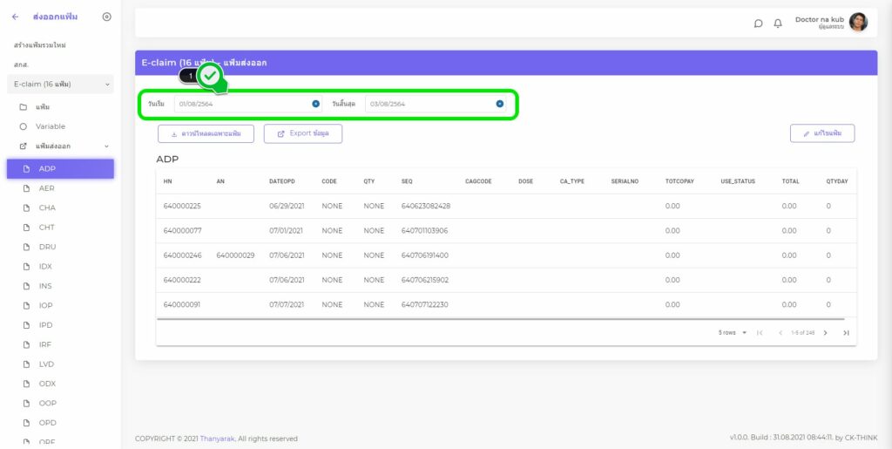
Task: Open the DRU file in sidebar
Action: [47, 247]
